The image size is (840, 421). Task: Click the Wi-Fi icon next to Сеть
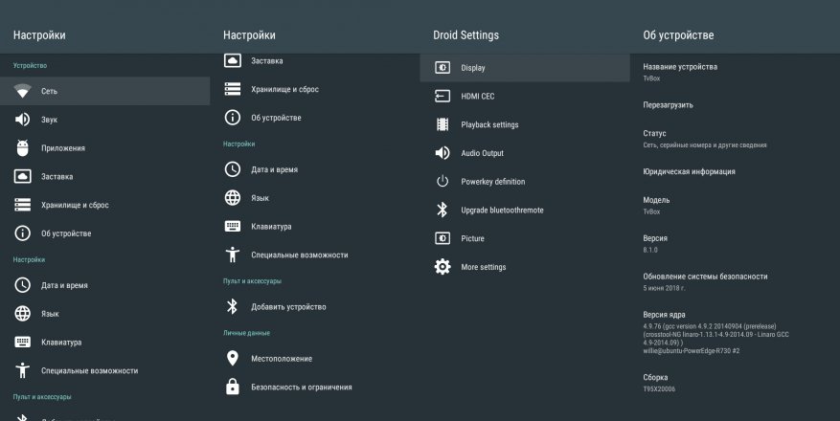[23, 91]
